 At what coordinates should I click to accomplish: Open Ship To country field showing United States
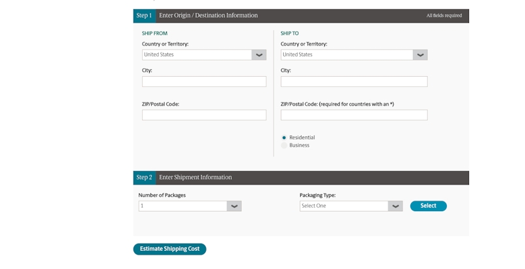click(x=347, y=55)
